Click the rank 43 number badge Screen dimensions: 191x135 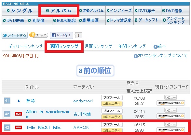point(7,128)
